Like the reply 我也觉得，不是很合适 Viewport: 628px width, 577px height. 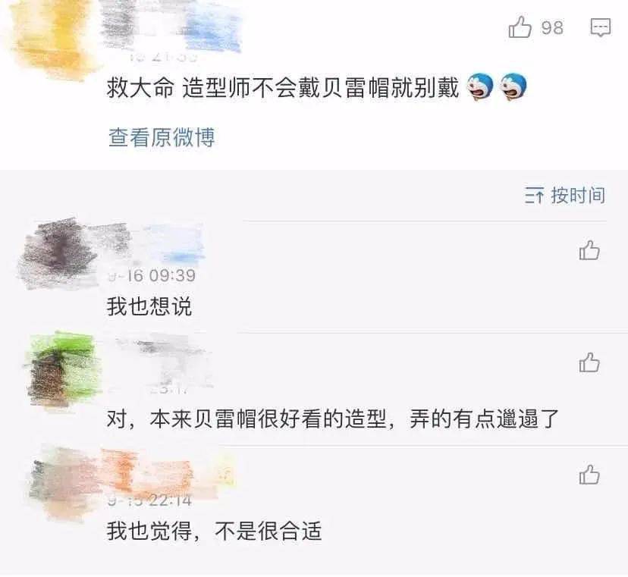pyautogui.click(x=589, y=475)
